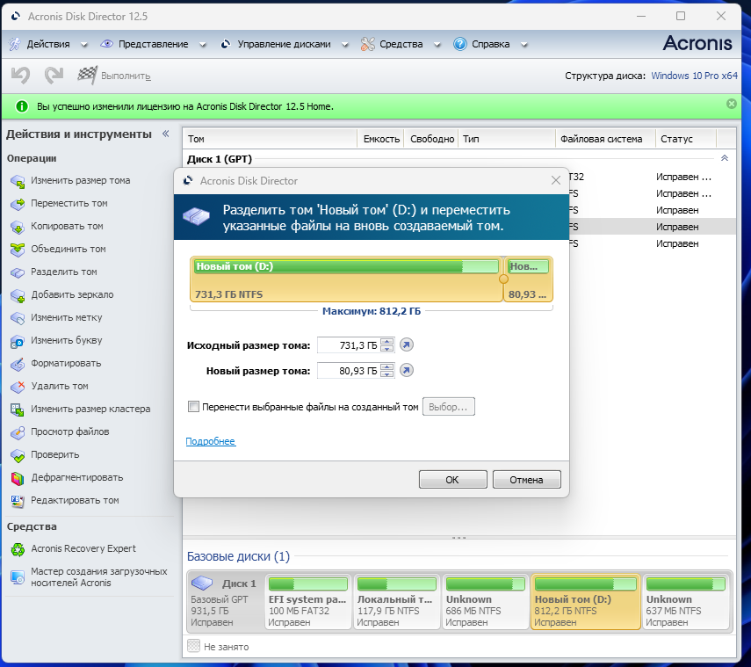Click OK in the split dialog
751x667 pixels.
tap(452, 480)
